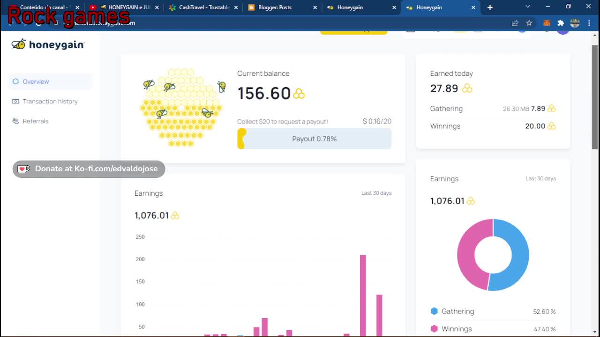Click the 'Last 30 days' label on donut card

(541, 178)
